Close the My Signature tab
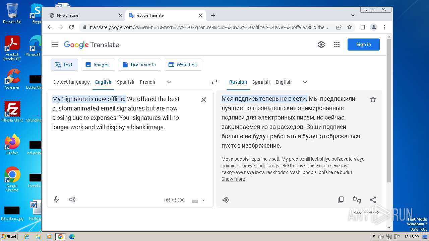Image resolution: width=429 pixels, height=241 pixels. [120, 15]
